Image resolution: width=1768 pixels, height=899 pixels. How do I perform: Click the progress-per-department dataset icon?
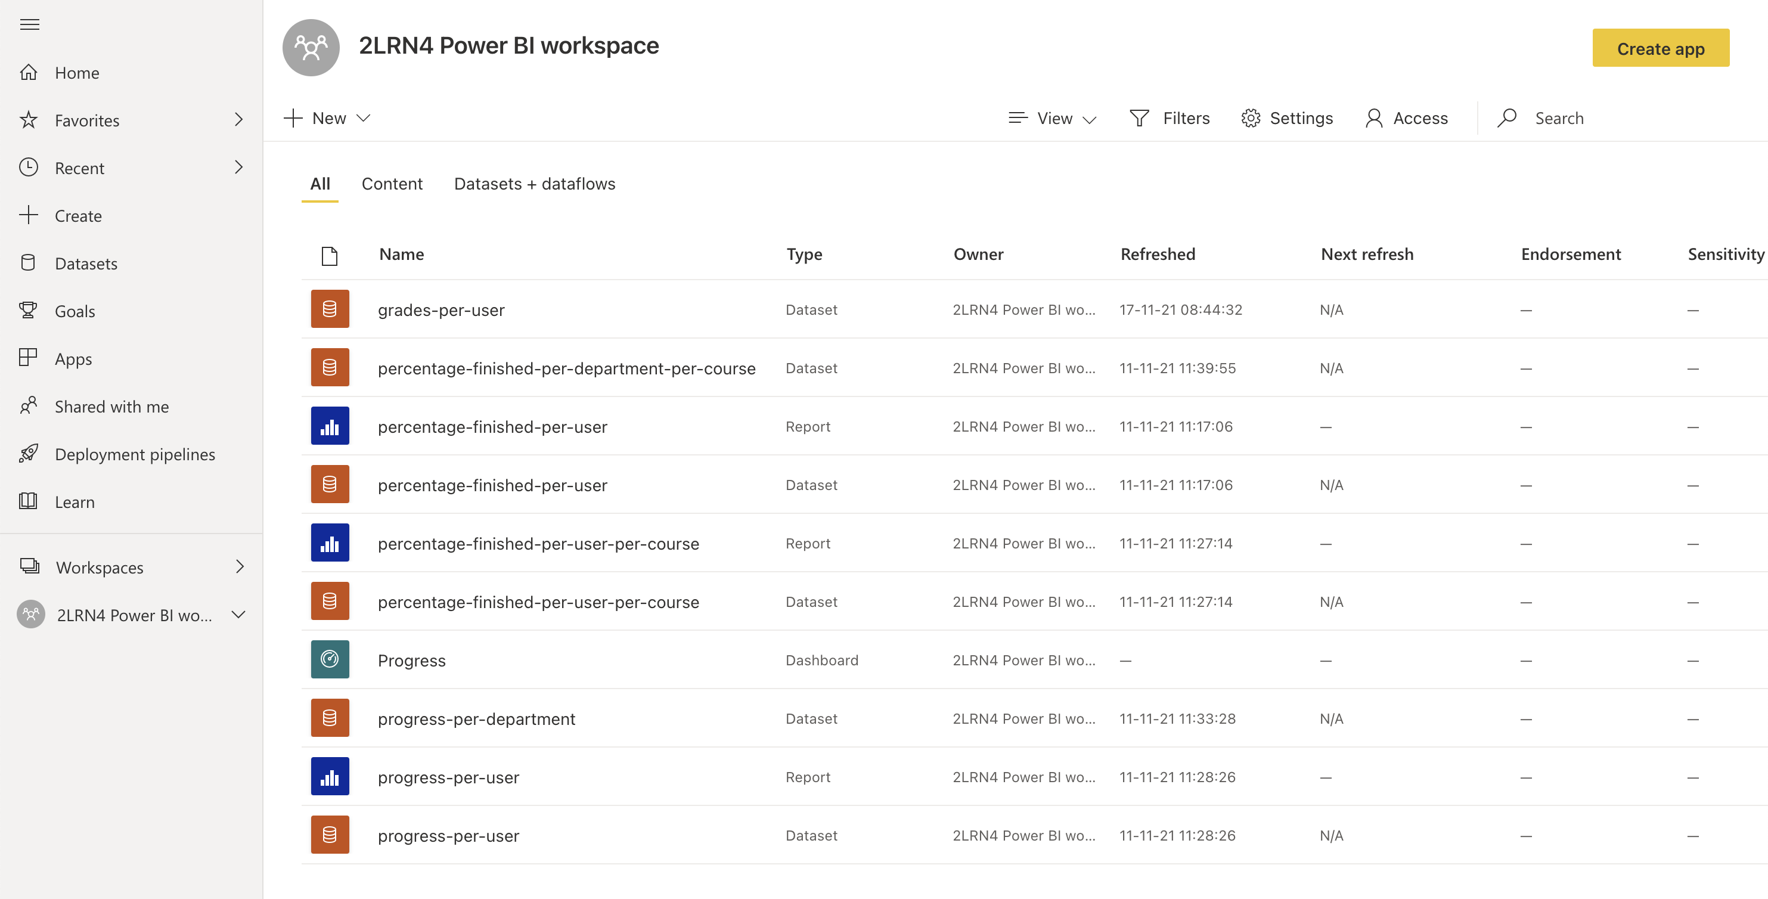pos(330,718)
